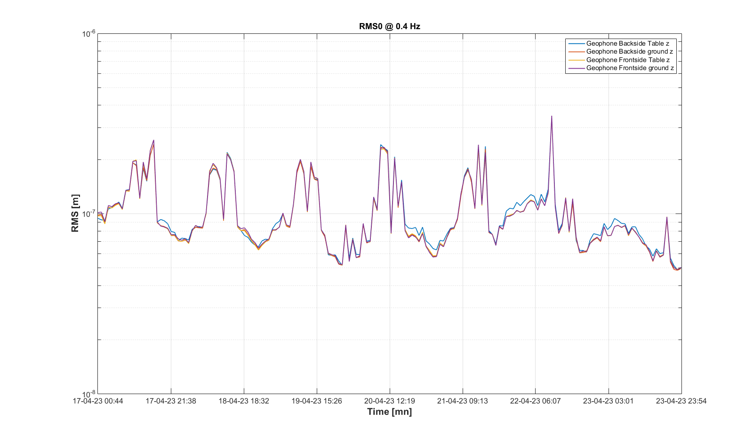The width and height of the screenshot is (753, 443).
Task: Select legend entry Geophone Backside Table z
Action: coord(627,43)
